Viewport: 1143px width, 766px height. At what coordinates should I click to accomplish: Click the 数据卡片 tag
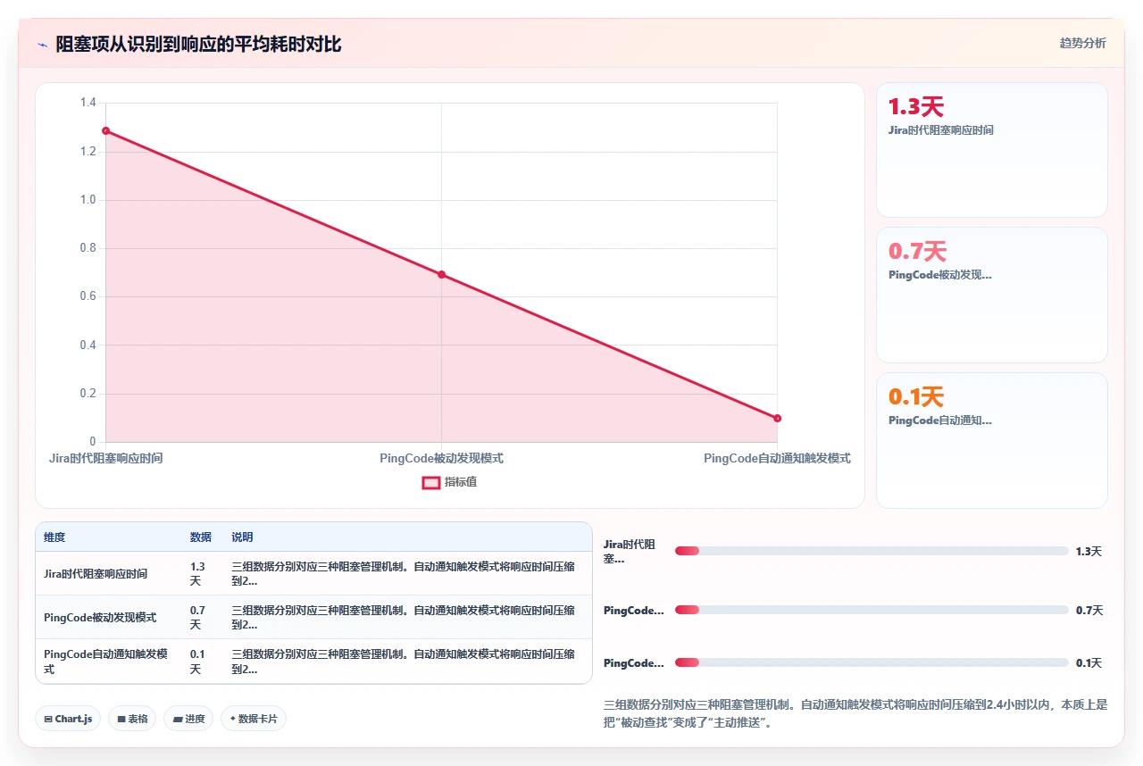coord(254,719)
